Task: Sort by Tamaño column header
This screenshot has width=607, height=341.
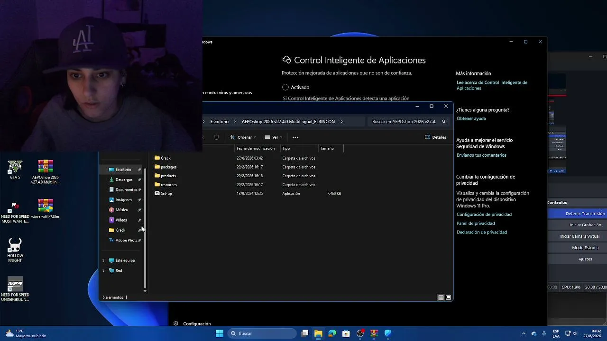Action: click(x=331, y=148)
